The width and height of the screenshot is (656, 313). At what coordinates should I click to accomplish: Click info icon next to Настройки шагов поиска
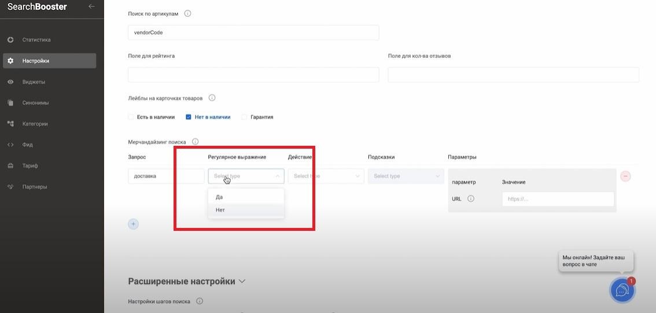point(200,301)
